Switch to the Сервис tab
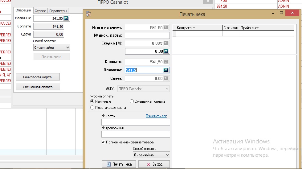 [x=40, y=11]
